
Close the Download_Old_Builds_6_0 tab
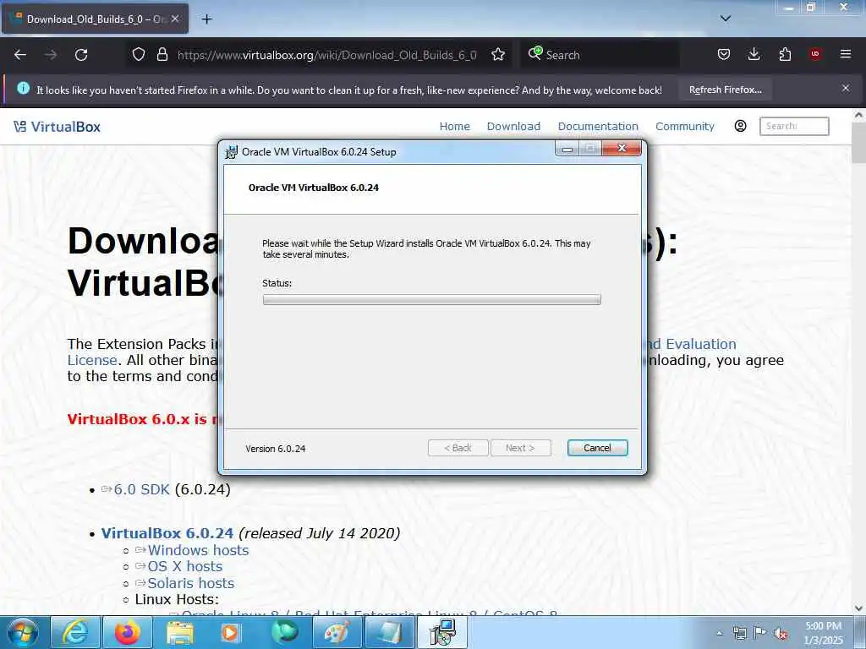point(175,19)
